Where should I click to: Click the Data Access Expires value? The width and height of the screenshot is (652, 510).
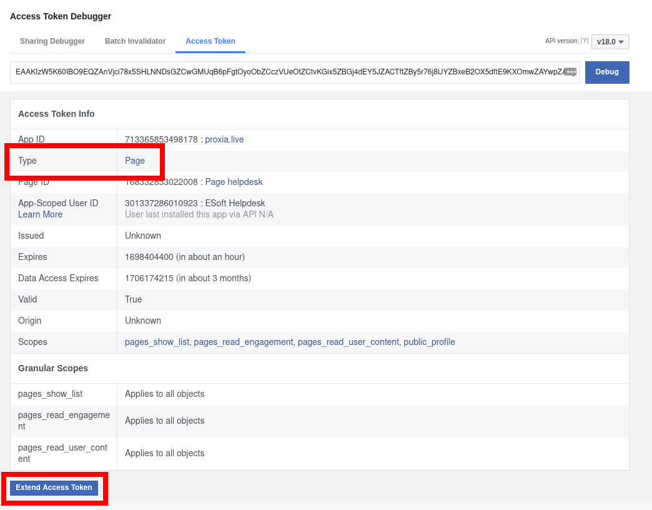(187, 278)
